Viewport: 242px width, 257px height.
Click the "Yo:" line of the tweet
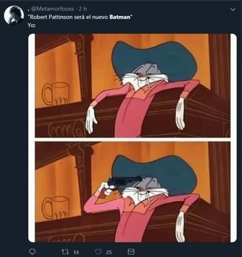coord(31,25)
